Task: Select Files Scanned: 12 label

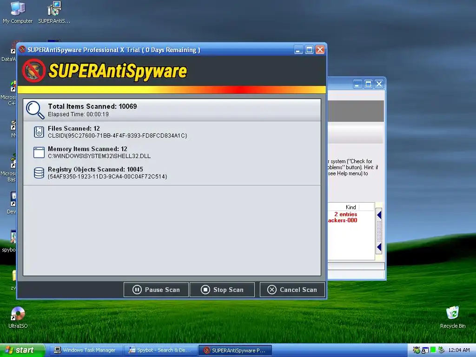Action: click(74, 128)
